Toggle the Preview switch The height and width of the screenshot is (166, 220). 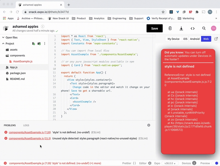coord(215,163)
